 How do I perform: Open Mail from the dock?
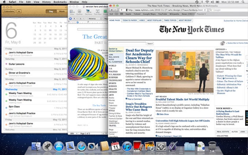coord(70,146)
